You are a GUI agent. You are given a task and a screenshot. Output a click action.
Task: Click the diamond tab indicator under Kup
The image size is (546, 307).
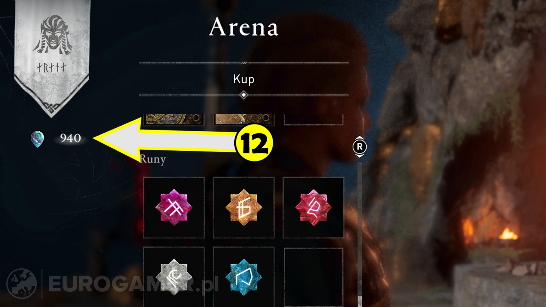244,95
